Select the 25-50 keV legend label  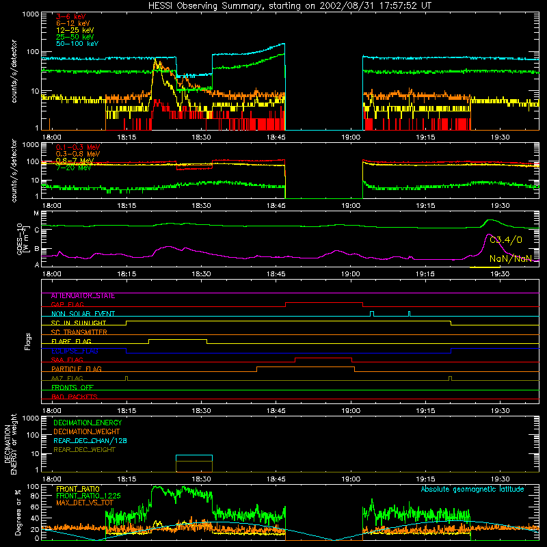point(75,37)
